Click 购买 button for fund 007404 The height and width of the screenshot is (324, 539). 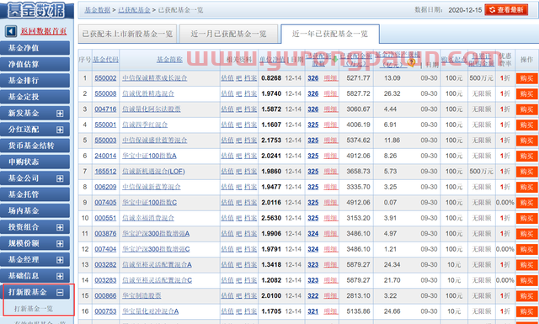pos(526,249)
